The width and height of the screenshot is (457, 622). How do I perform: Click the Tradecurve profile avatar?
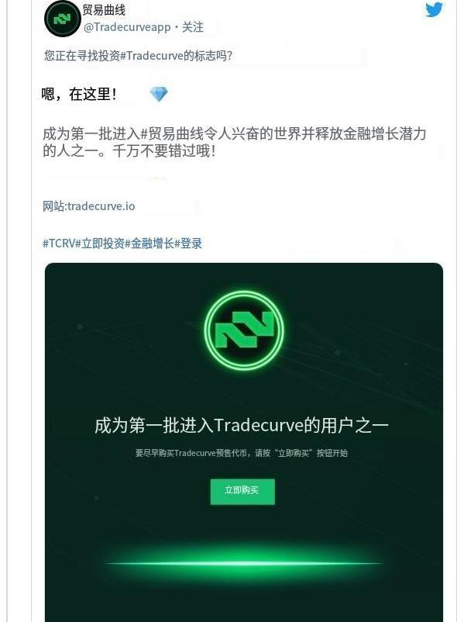pos(63,19)
